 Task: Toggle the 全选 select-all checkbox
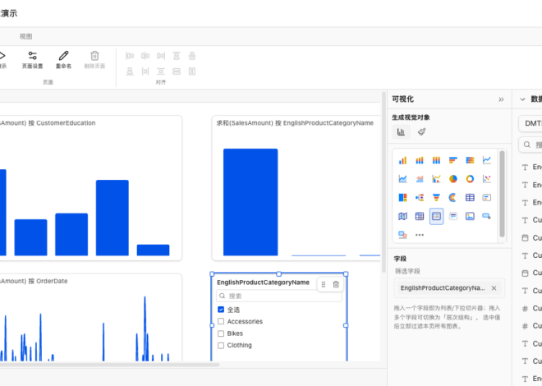221,310
